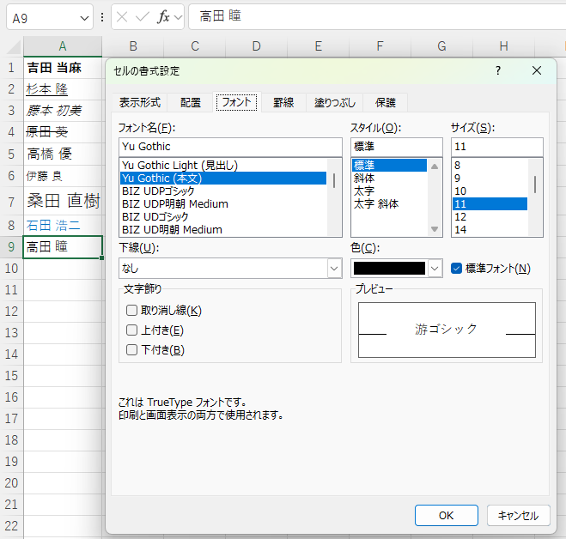
Task: Click the フォント名 text field
Action: [230, 147]
